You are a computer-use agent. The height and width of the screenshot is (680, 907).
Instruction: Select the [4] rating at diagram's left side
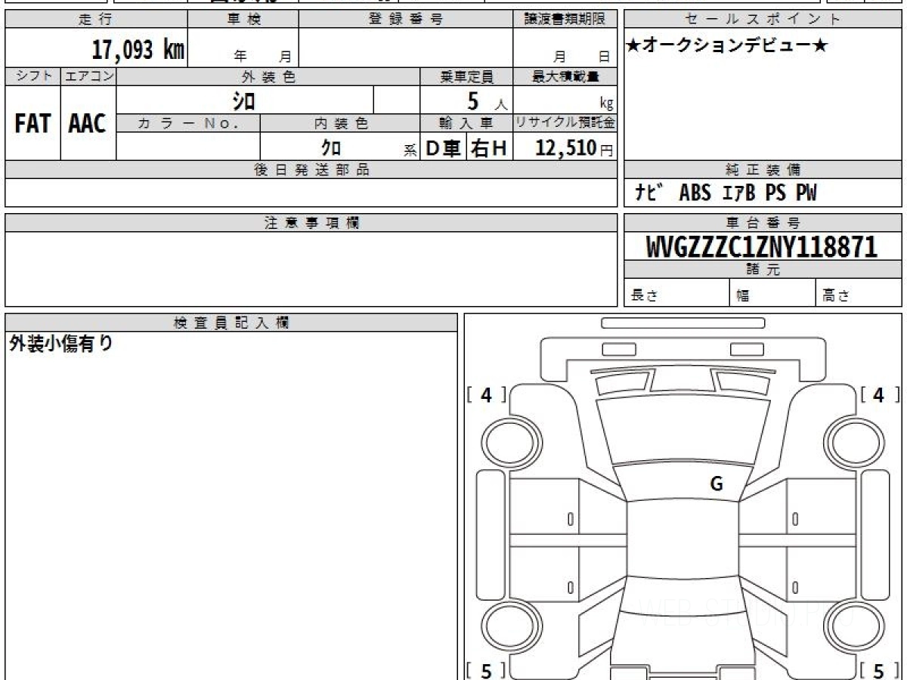click(486, 394)
